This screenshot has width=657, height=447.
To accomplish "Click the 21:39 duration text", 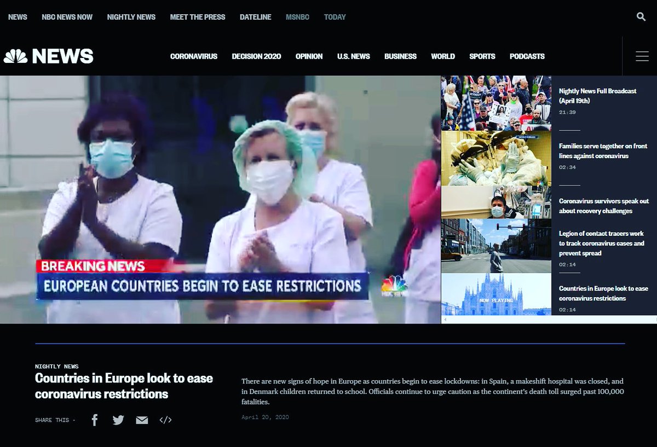I will point(567,112).
